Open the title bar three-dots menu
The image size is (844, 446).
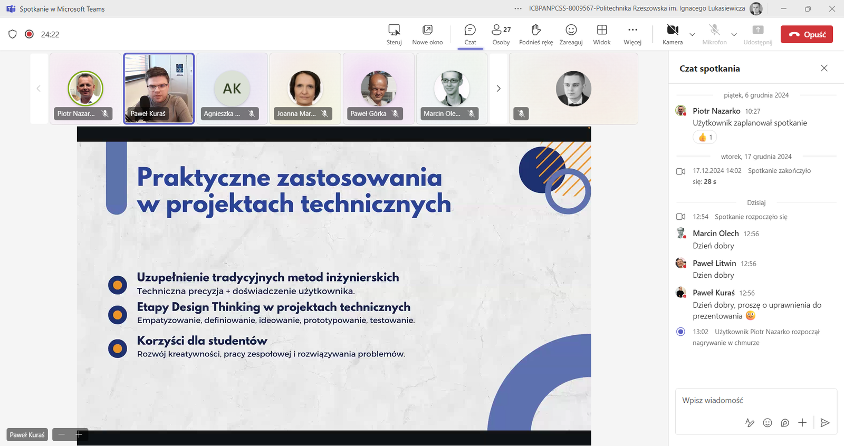click(518, 8)
